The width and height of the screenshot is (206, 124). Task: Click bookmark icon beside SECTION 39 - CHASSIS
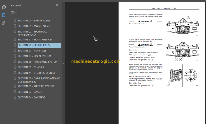(x=15, y=67)
